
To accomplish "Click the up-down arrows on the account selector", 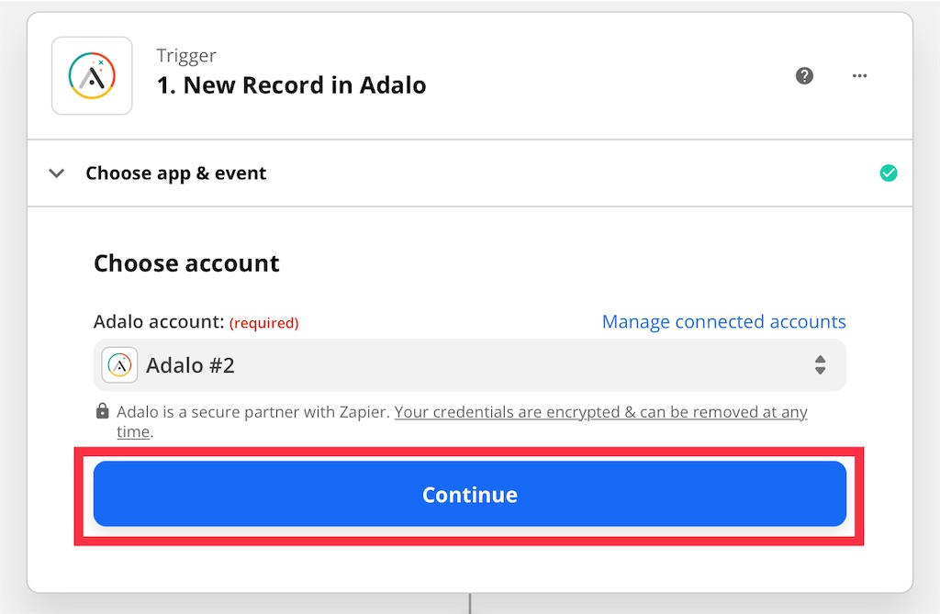I will pyautogui.click(x=820, y=365).
